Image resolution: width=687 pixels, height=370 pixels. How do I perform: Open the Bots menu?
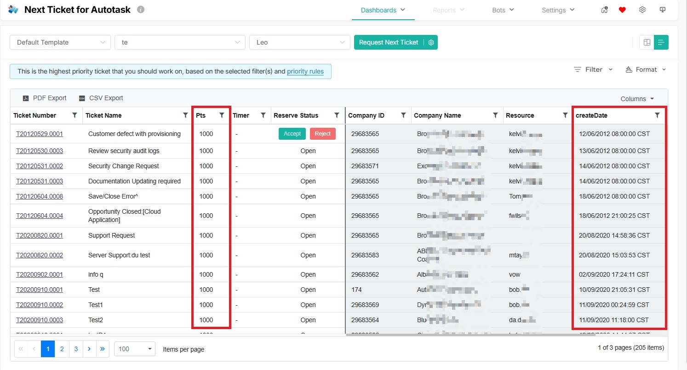[503, 10]
